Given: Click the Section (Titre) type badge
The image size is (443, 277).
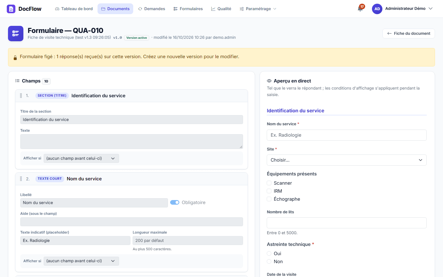Looking at the screenshot, I should (x=52, y=96).
